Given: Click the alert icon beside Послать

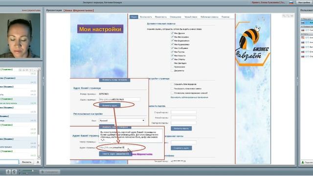Looking at the screenshot, I should coord(38,162).
